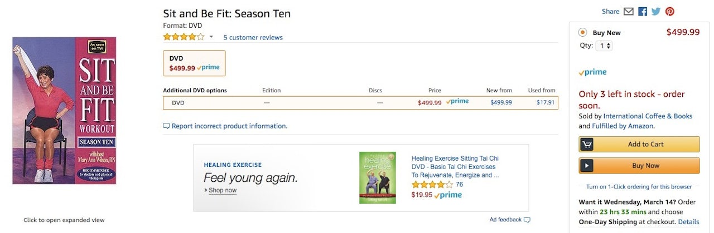Click the Buy Now button
This screenshot has width=714, height=233.
click(645, 166)
